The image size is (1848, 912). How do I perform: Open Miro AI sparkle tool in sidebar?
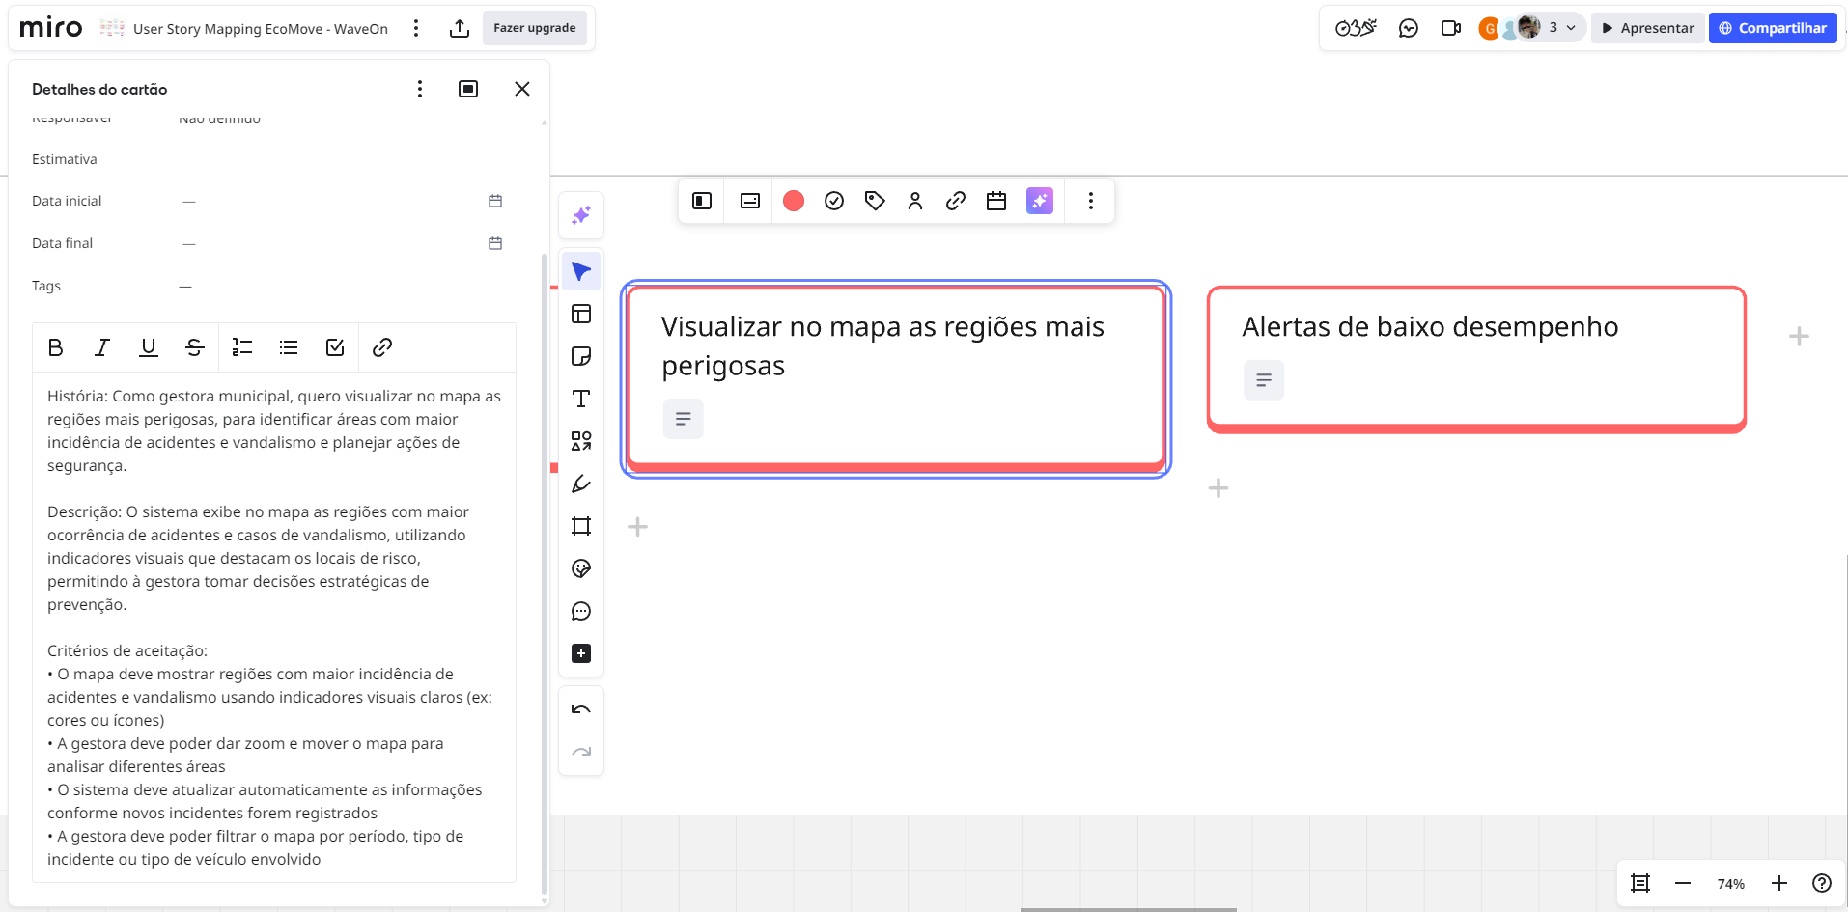(x=581, y=216)
